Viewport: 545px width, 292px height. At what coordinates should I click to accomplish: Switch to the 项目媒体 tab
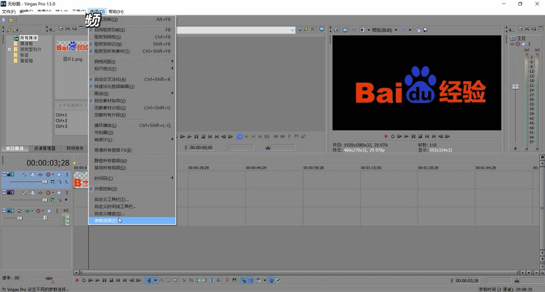pyautogui.click(x=15, y=148)
